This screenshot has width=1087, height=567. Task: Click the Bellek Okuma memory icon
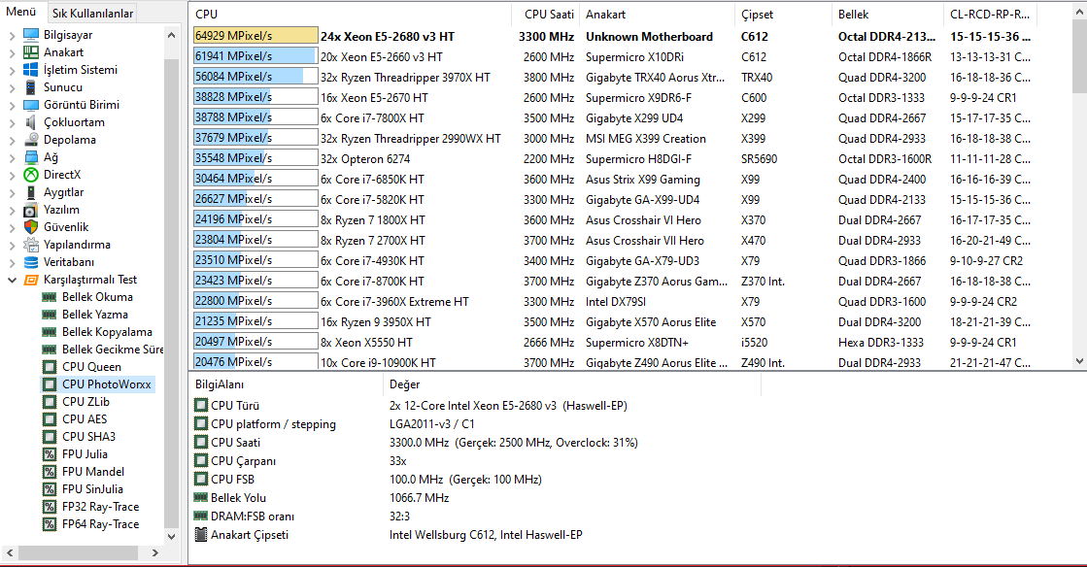point(50,297)
